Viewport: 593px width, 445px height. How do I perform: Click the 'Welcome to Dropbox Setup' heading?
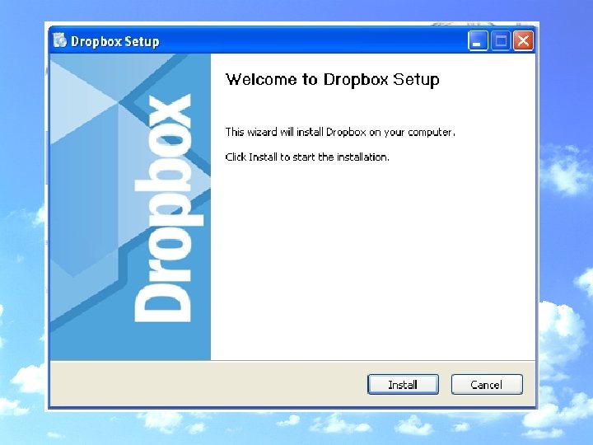pyautogui.click(x=333, y=80)
